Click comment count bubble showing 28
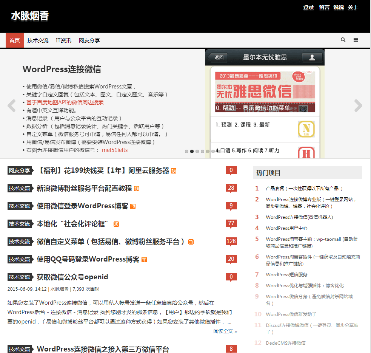 click(231, 188)
